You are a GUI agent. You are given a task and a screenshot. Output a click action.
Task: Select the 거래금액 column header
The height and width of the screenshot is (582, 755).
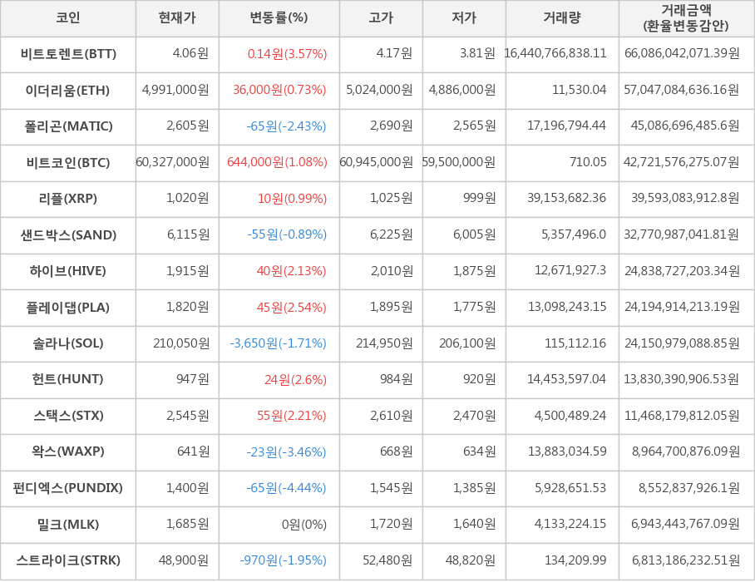(x=686, y=18)
